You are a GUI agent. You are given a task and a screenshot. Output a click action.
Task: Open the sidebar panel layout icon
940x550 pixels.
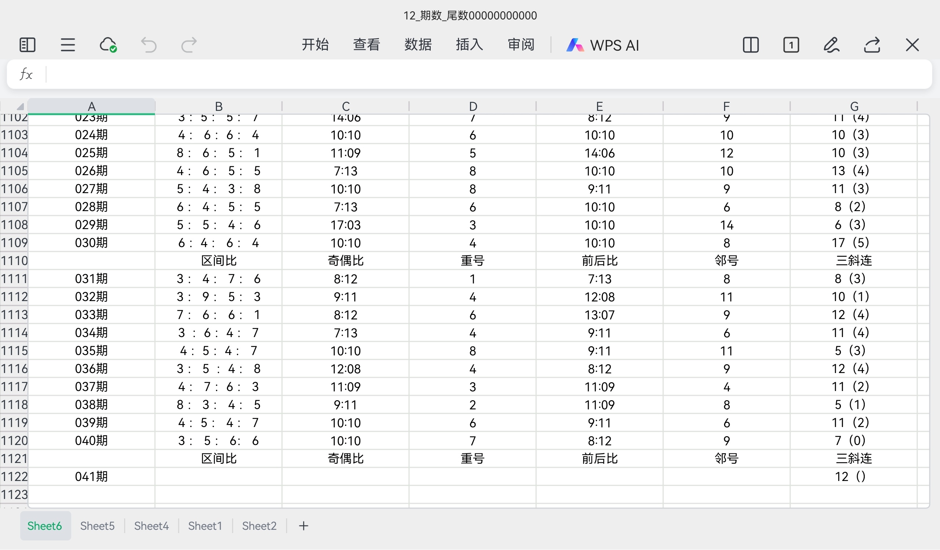(x=27, y=45)
